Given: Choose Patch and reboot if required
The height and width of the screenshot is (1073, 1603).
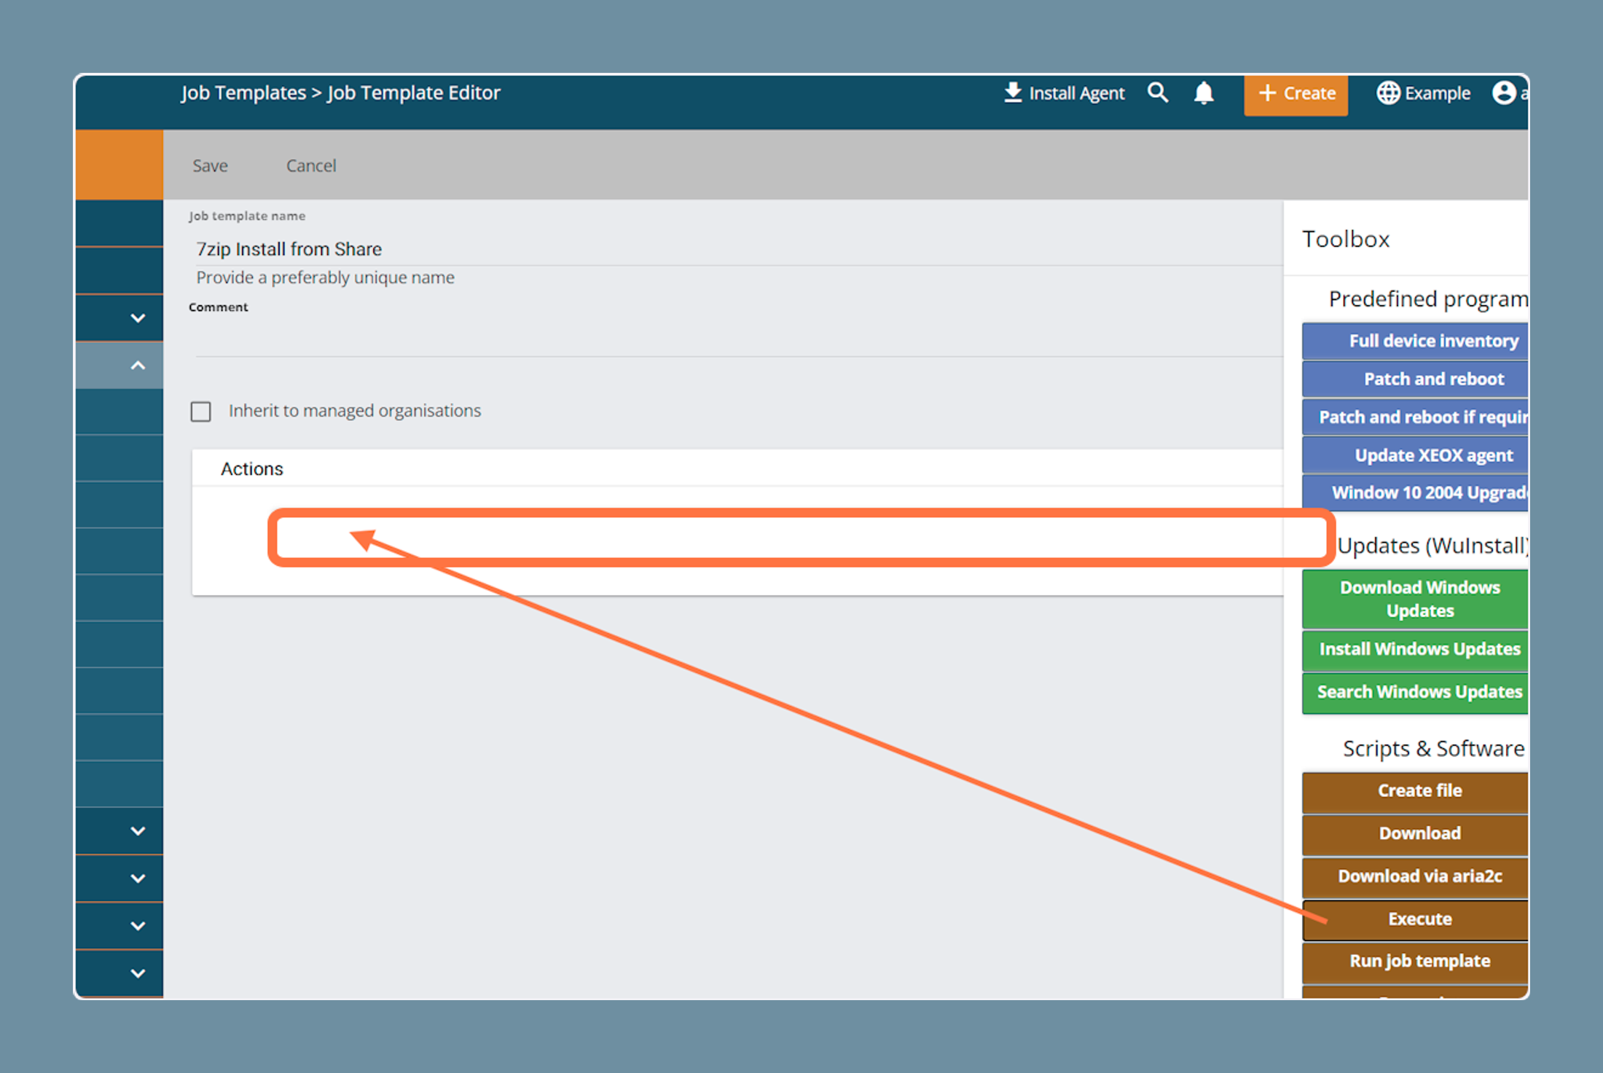Looking at the screenshot, I should tap(1415, 417).
